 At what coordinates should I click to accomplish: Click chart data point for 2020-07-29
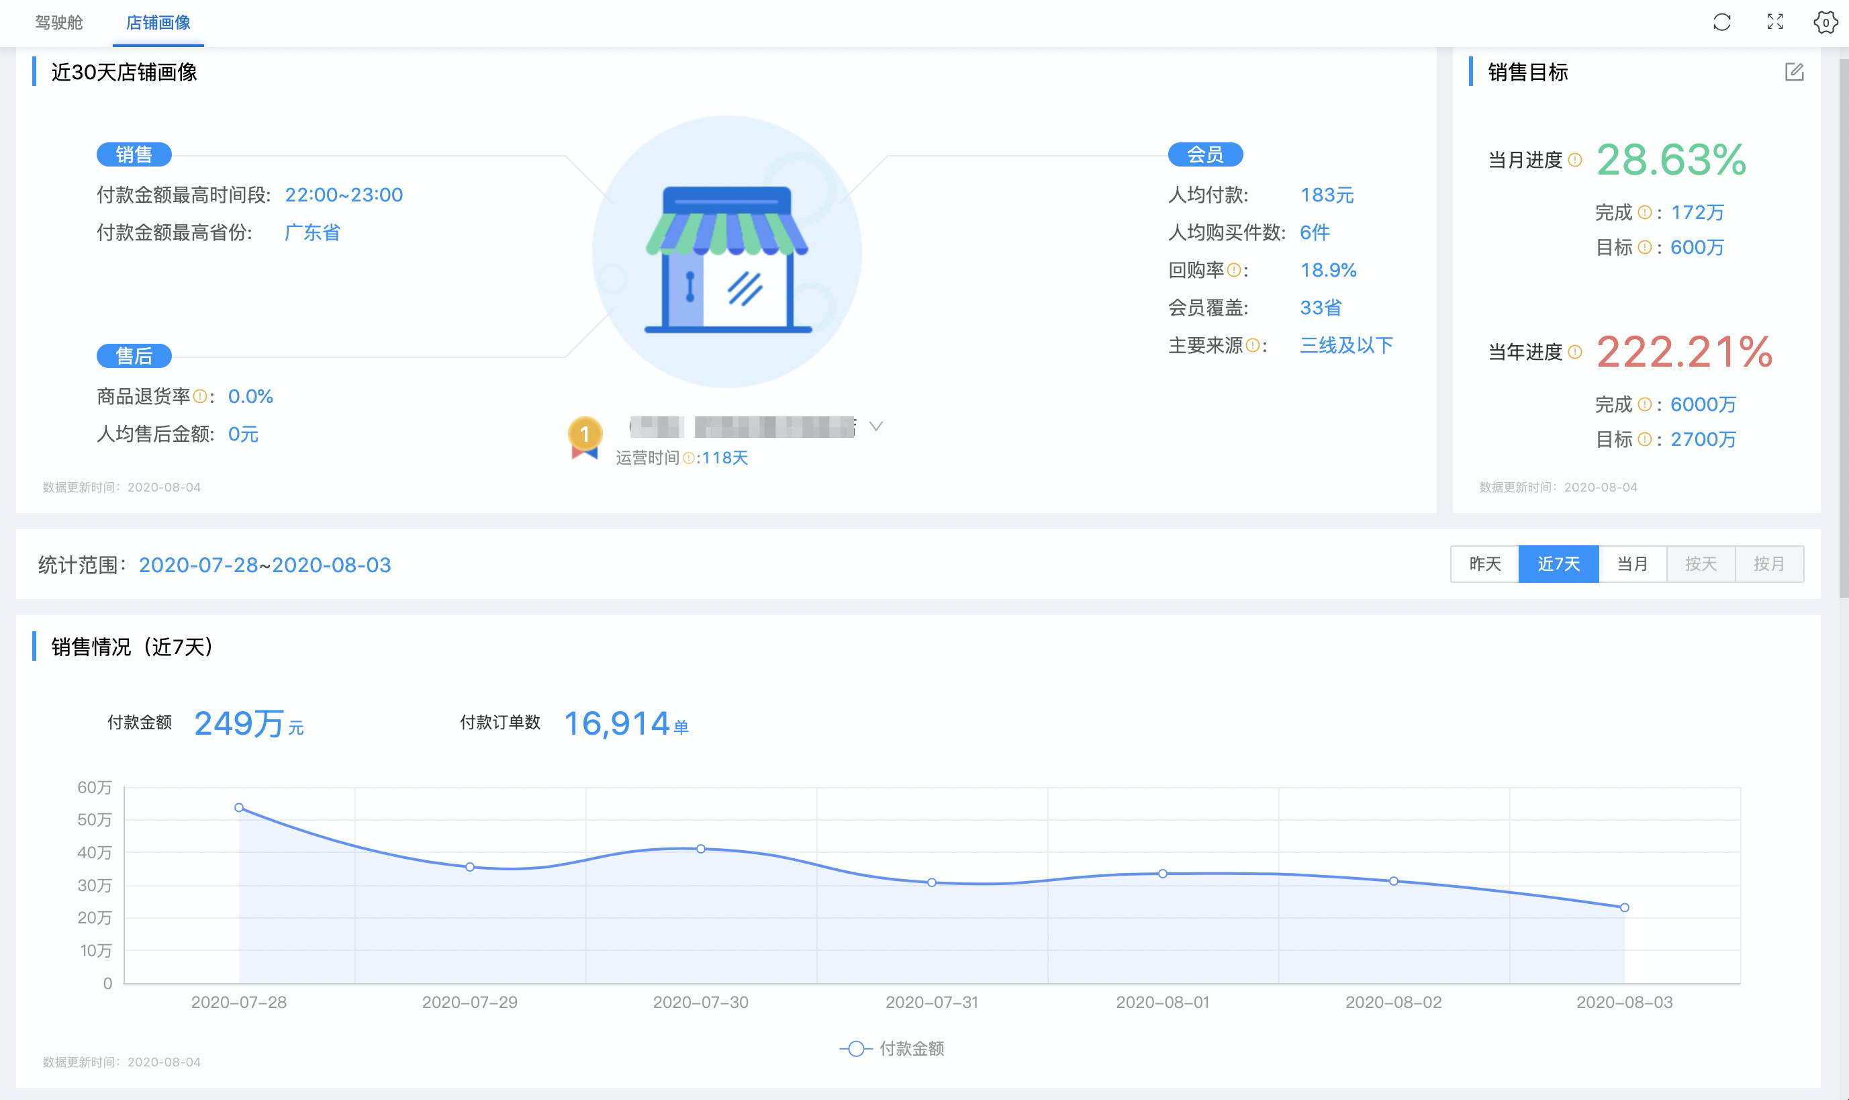pyautogui.click(x=470, y=866)
